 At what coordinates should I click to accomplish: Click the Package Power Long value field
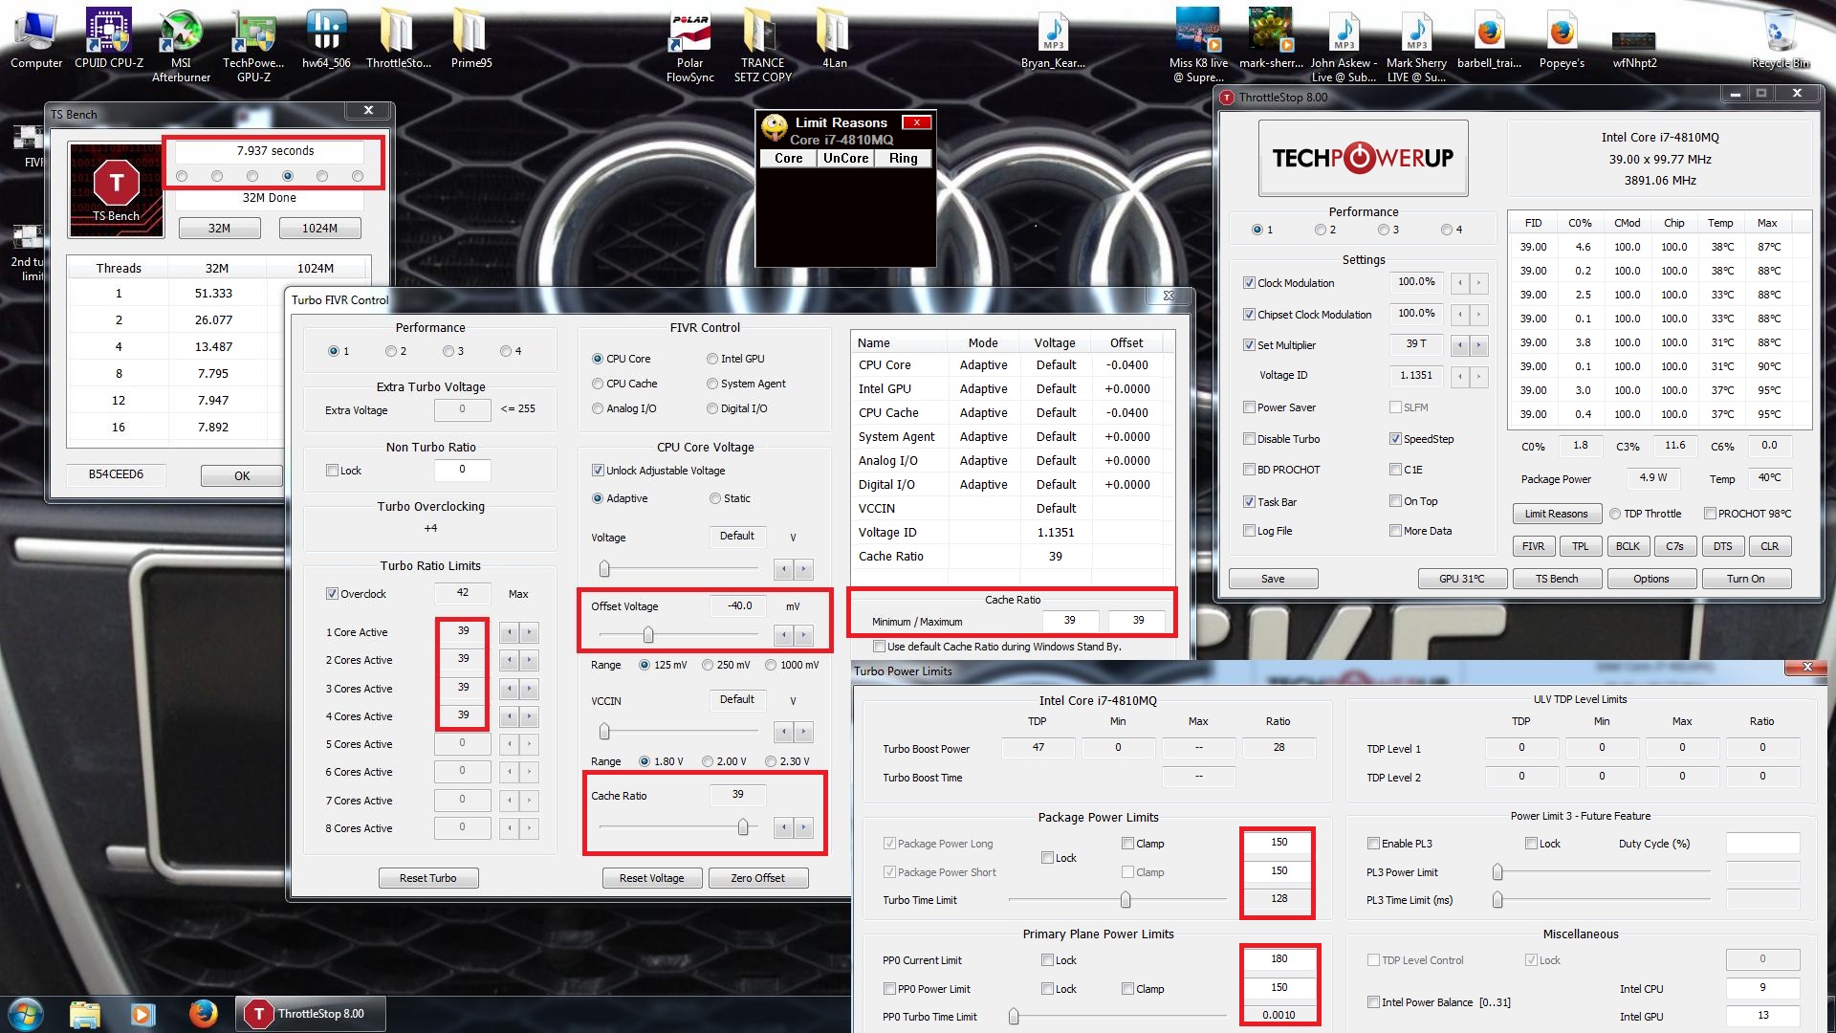[1279, 843]
